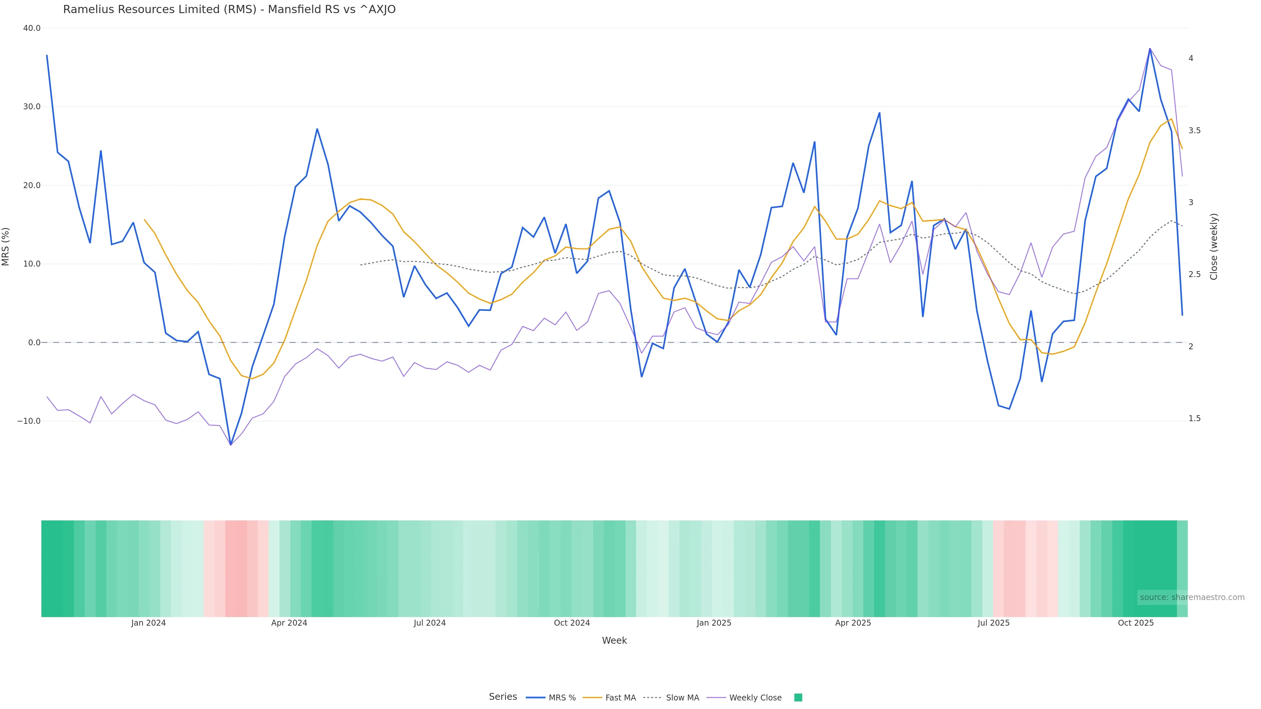Toggle the Weekly Close legend series

(x=755, y=698)
